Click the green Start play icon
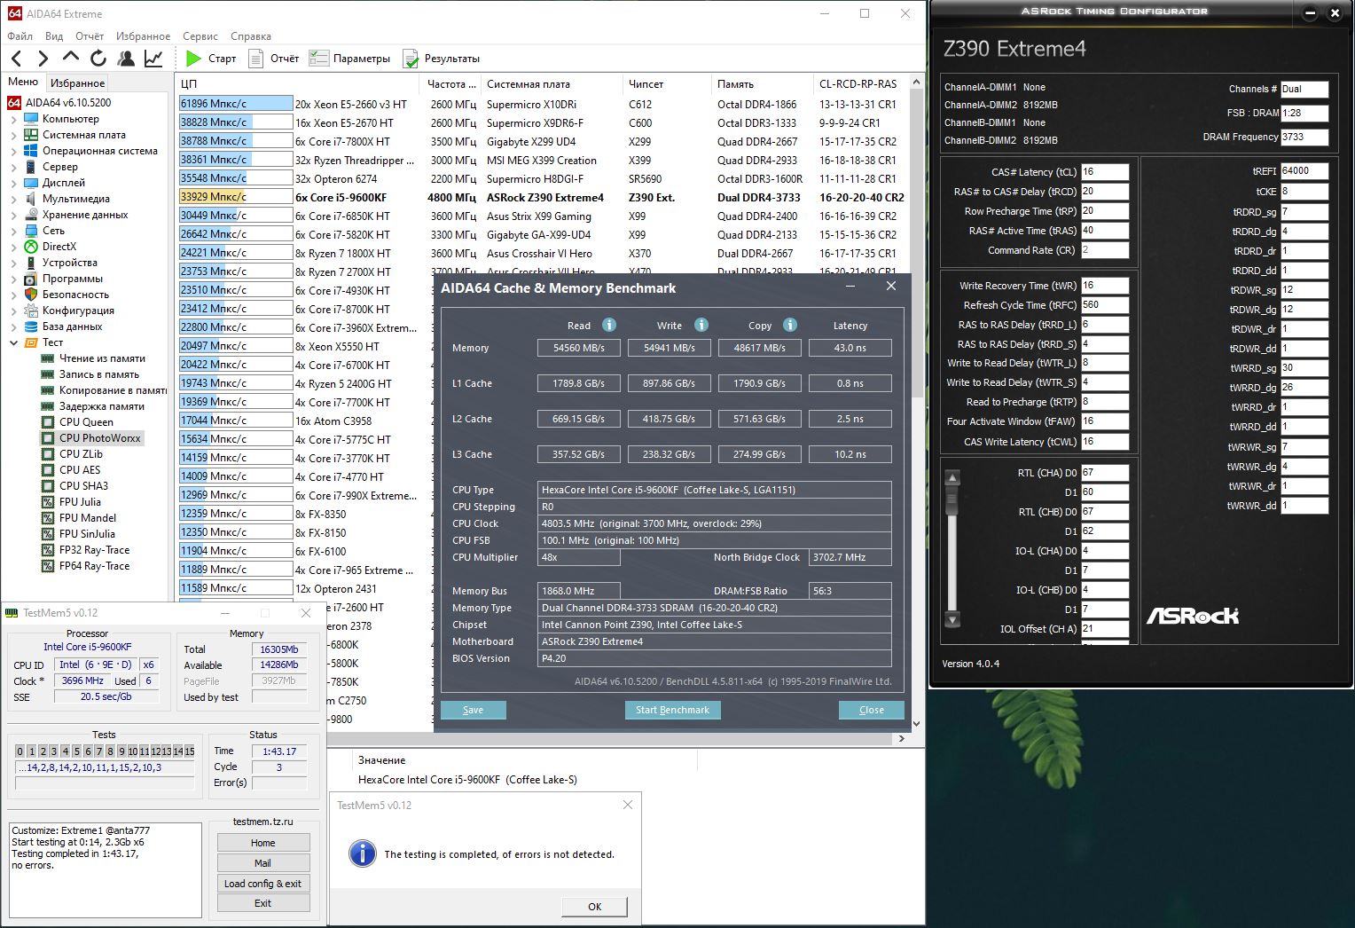1355x928 pixels. [193, 59]
